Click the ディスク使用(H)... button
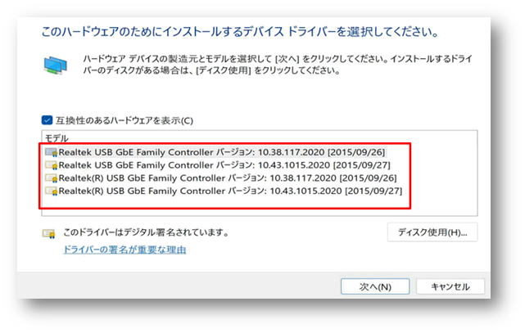Viewport: 525px width, 333px height. (432, 232)
